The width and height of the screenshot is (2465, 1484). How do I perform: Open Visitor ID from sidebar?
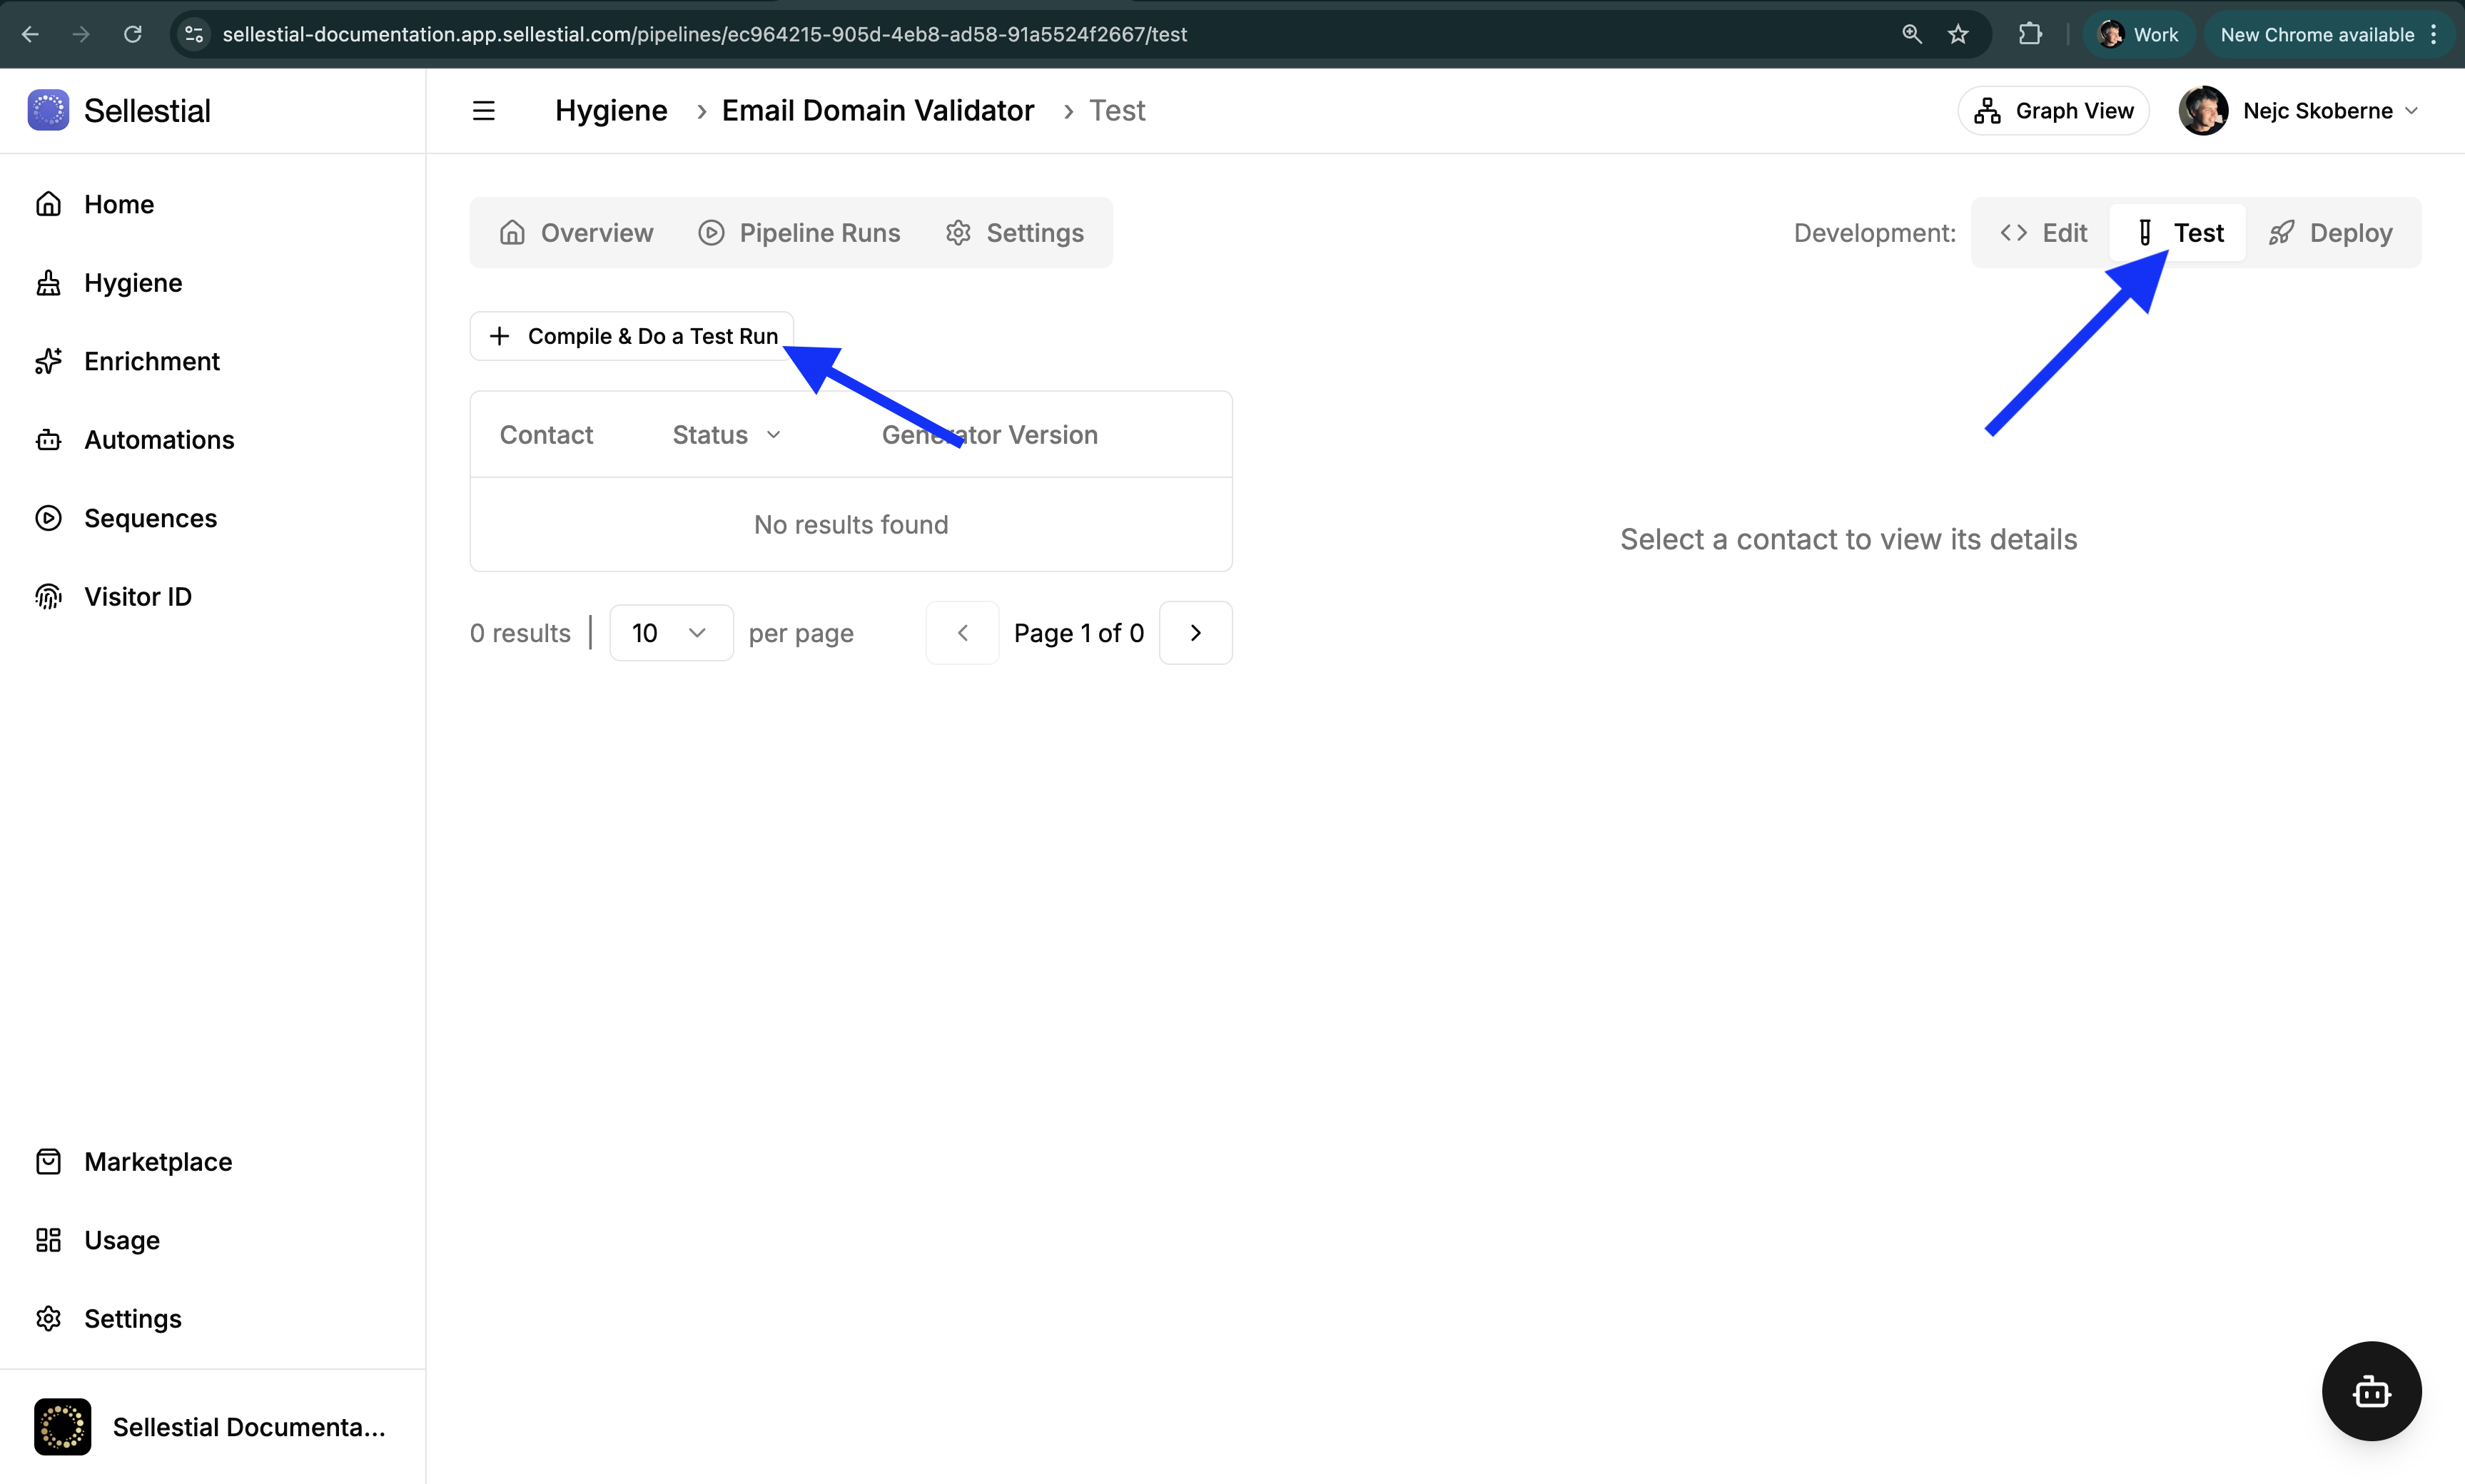137,597
